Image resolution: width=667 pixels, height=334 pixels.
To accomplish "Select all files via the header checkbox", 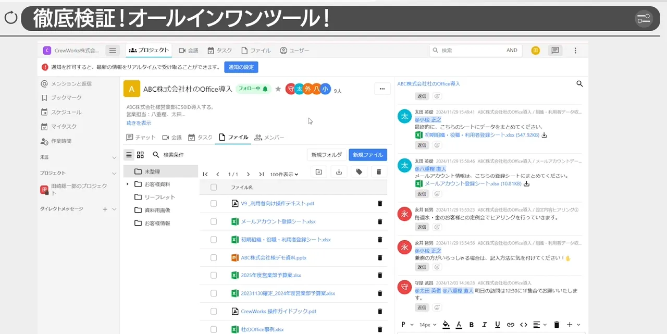I will (x=213, y=187).
